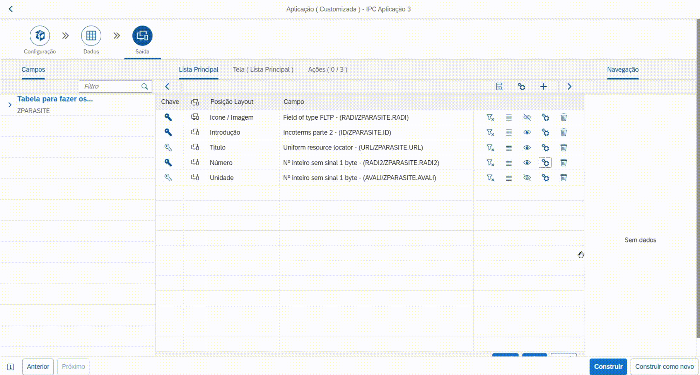Click the preview document search icon
The height and width of the screenshot is (375, 700).
[499, 87]
